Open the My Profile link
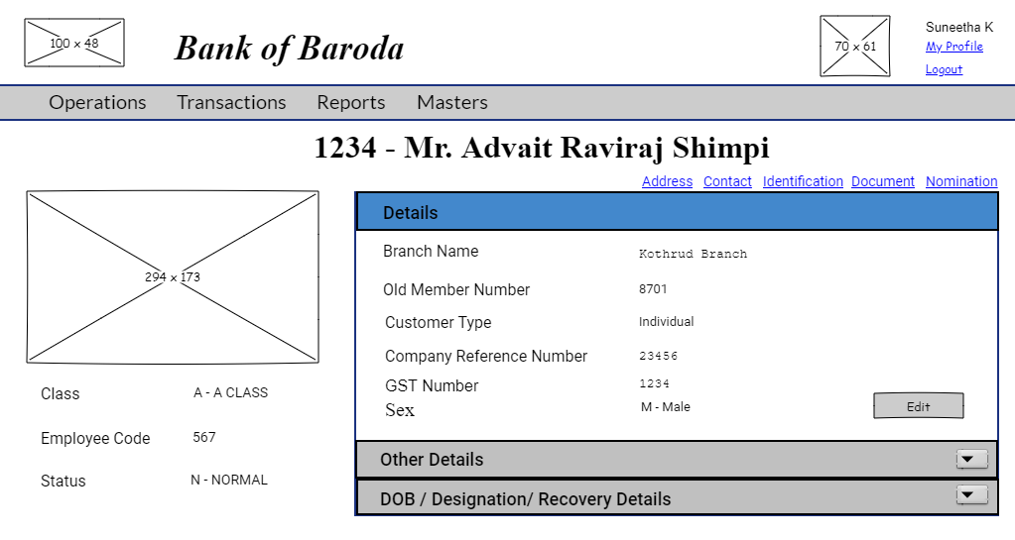Image resolution: width=1015 pixels, height=540 pixels. (953, 47)
